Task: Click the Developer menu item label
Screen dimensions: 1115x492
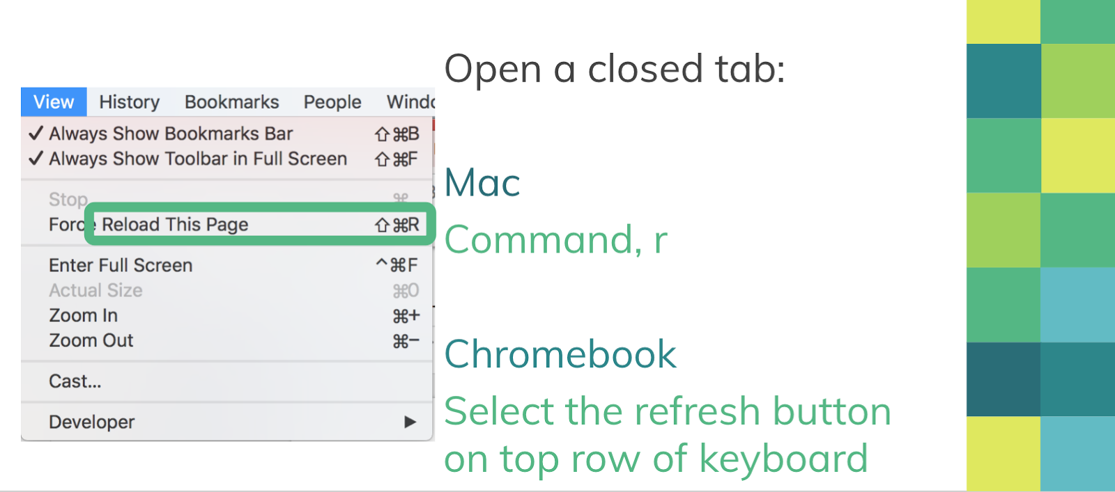Action: coord(92,422)
